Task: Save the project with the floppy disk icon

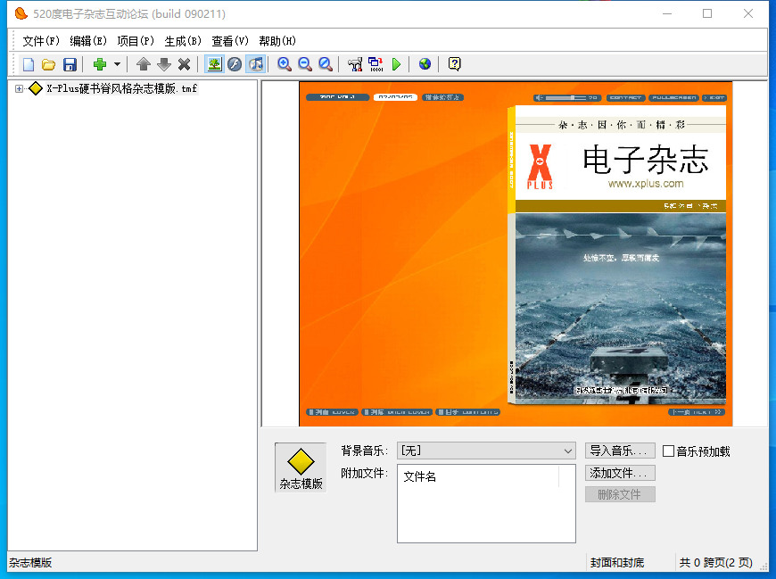Action: click(x=70, y=64)
